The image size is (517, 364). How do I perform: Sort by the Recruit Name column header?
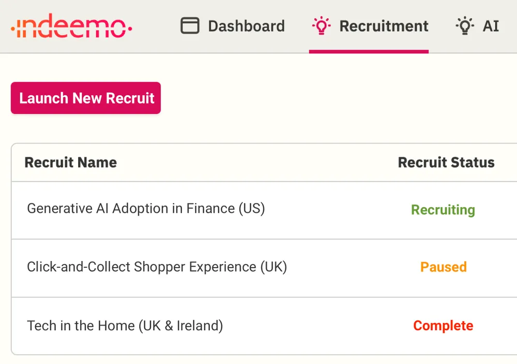click(71, 163)
